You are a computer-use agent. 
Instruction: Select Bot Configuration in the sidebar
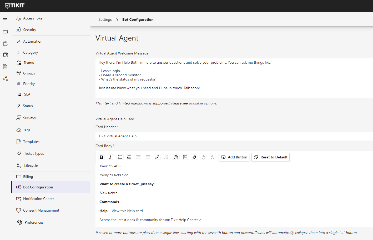tap(51, 187)
